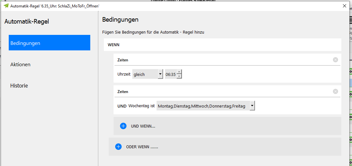Image resolution: width=352 pixels, height=166 pixels.
Task: Click the Montag,Dienstag weekday list text
Action: tap(201, 106)
